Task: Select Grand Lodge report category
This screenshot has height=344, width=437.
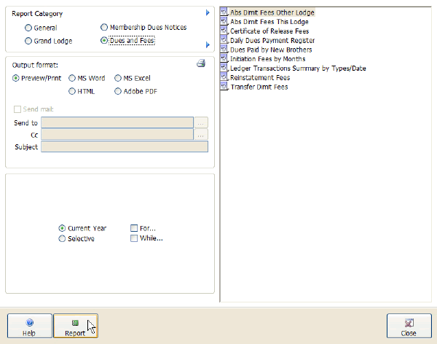Action: (28, 42)
